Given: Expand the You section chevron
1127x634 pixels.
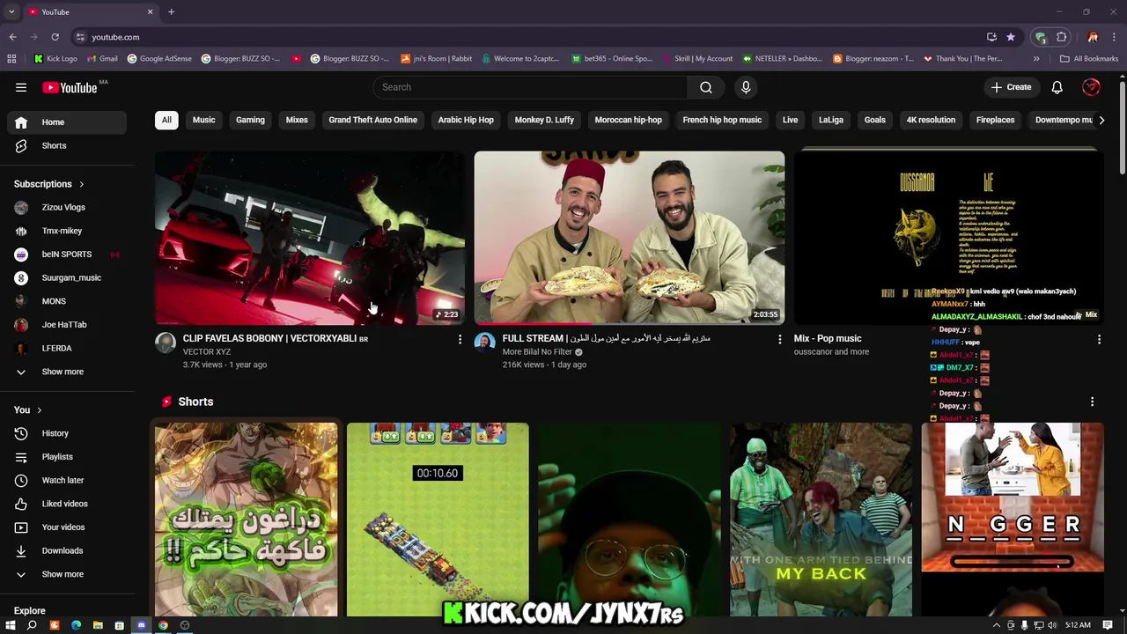Looking at the screenshot, I should point(39,410).
